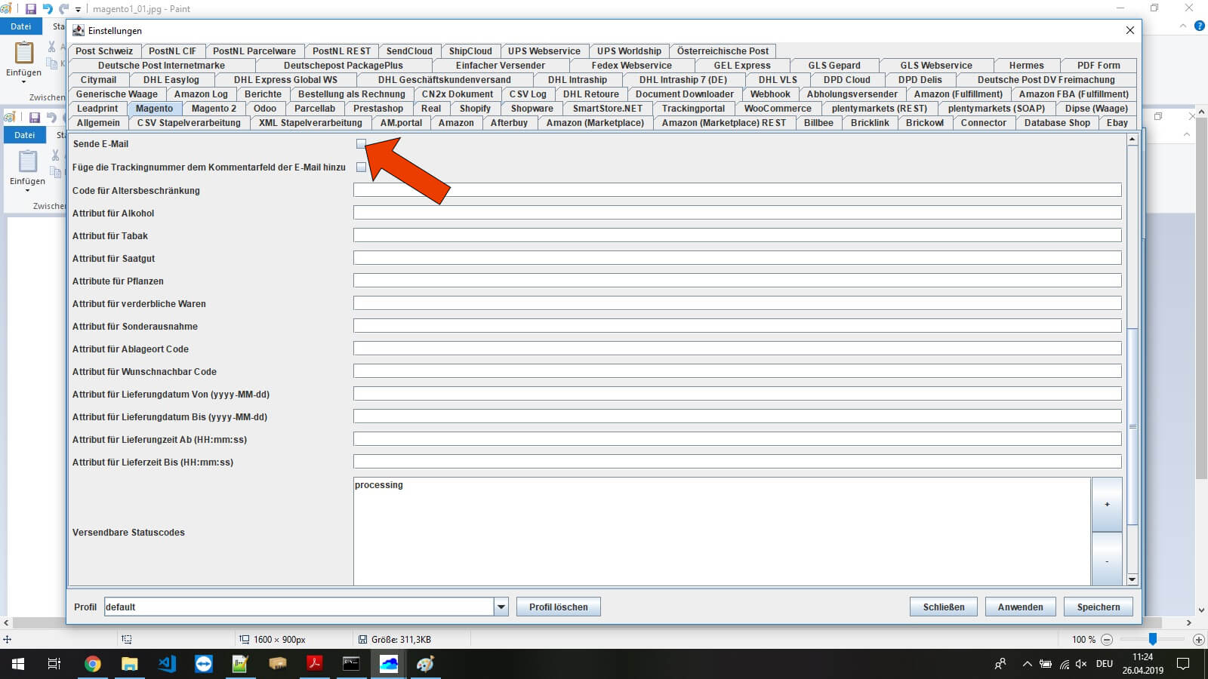Open the Profil default dropdown arrow
Image resolution: width=1208 pixels, height=679 pixels.
point(501,607)
